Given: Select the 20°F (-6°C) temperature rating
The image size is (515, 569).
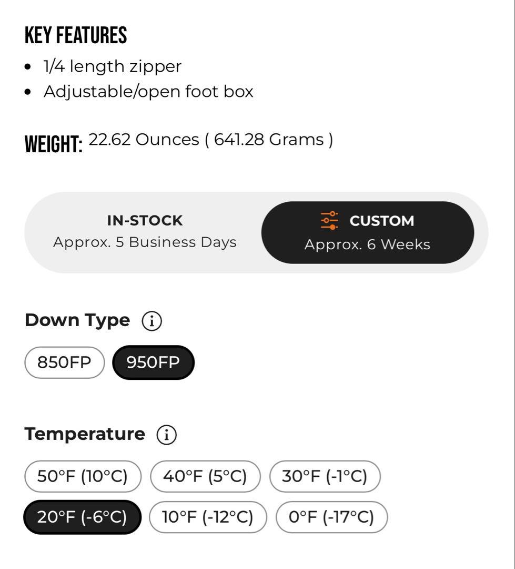Looking at the screenshot, I should 82,517.
